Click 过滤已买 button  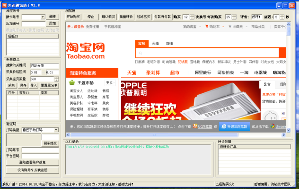click(144, 17)
